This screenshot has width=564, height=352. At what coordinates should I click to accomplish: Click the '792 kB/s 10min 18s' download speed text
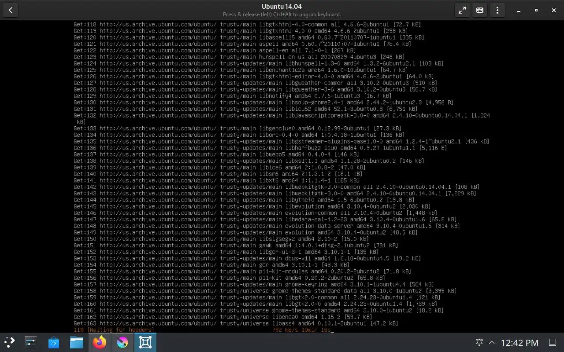[301, 330]
